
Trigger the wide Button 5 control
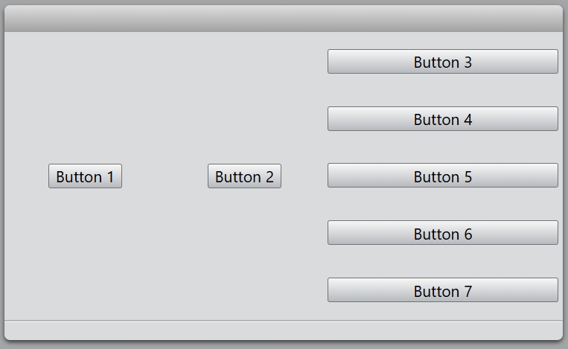[x=442, y=176]
